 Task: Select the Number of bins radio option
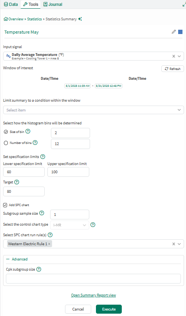pos(6,143)
